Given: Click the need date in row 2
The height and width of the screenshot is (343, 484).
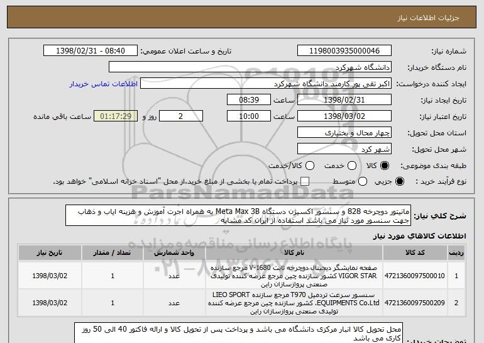Looking at the screenshot, I should [x=50, y=303].
